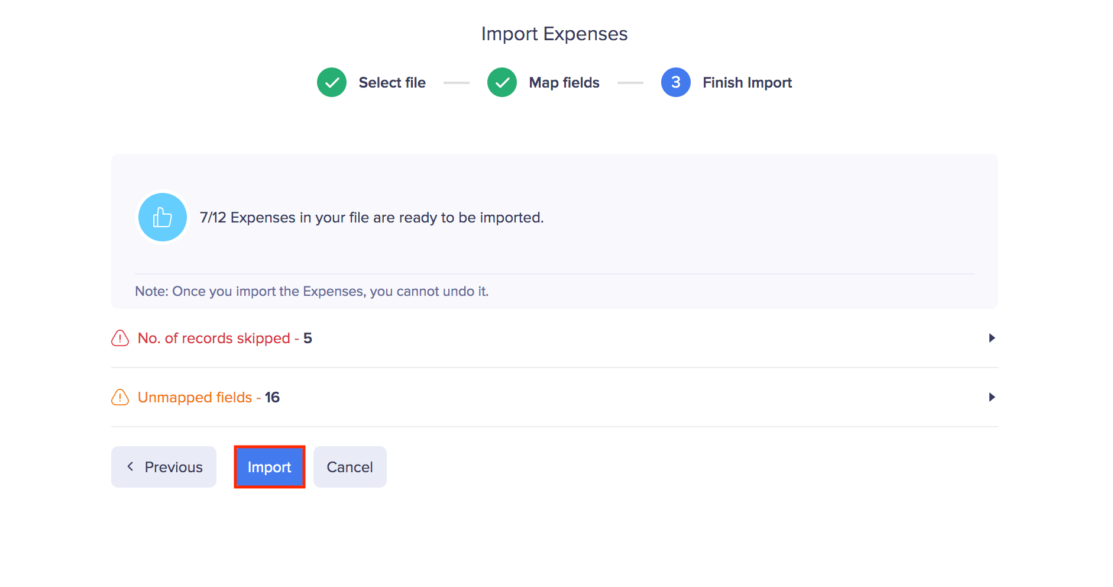Click the note about imports being irreversible
Image resolution: width=1113 pixels, height=587 pixels.
coord(312,291)
